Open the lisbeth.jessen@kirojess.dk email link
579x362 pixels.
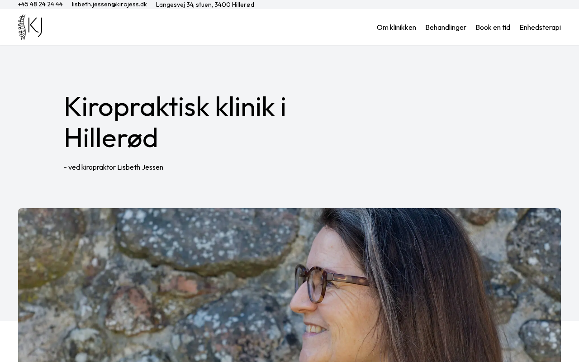[x=109, y=4]
